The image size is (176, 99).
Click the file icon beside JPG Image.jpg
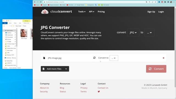pos(44,58)
